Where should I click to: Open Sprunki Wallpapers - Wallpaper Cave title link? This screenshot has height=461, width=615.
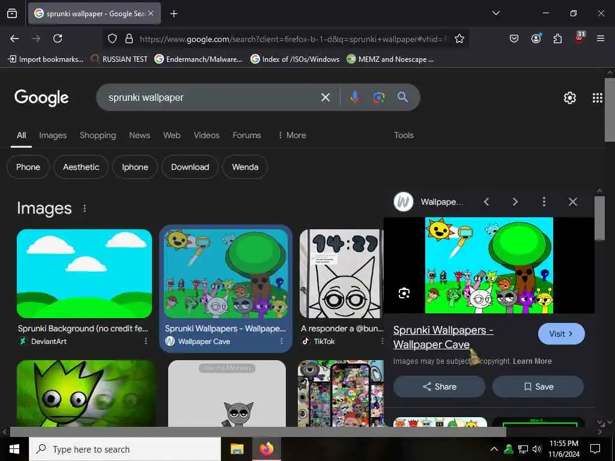pyautogui.click(x=443, y=337)
